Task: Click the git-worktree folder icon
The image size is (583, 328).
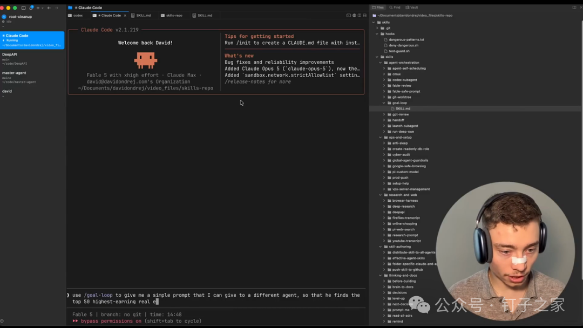Action: 389,97
